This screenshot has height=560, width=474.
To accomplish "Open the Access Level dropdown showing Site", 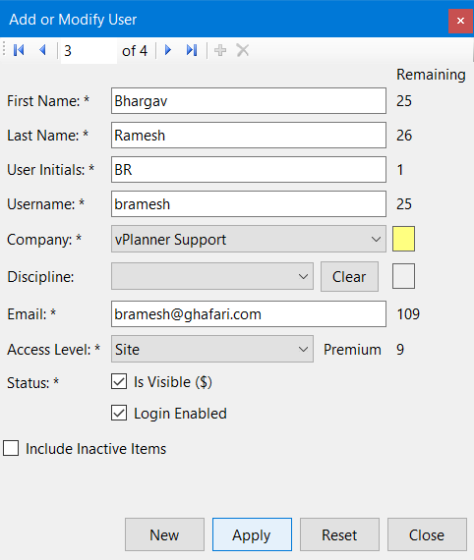I will click(x=212, y=349).
